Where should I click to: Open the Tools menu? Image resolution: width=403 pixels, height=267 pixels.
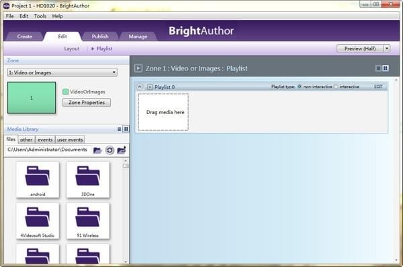point(40,16)
